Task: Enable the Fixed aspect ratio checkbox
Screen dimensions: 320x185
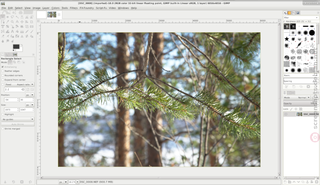Action: click(x=3, y=84)
